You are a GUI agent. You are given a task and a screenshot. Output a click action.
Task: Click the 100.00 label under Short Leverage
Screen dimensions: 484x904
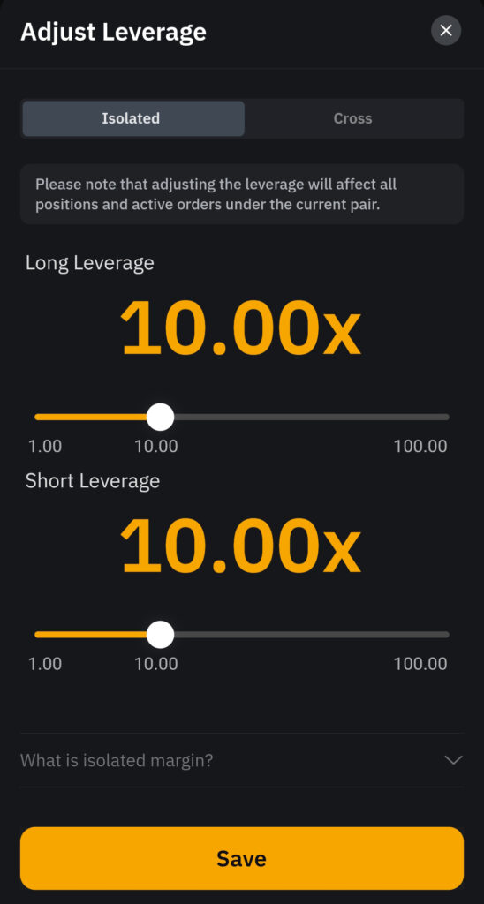coord(420,664)
